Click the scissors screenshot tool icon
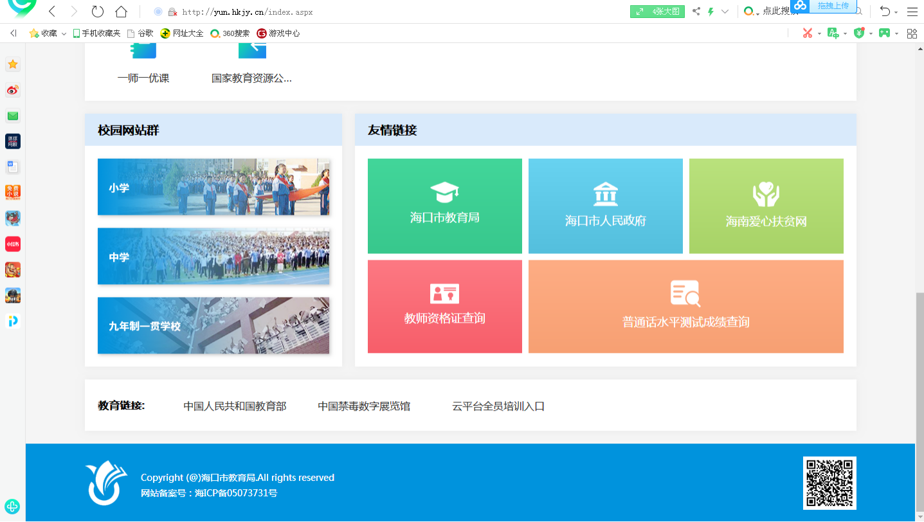The image size is (924, 522). [x=808, y=33]
